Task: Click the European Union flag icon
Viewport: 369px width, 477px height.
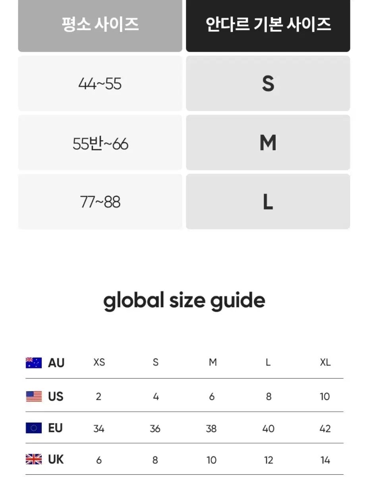Action: (34, 428)
